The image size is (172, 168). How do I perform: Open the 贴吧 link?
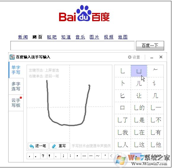[x=52, y=37]
